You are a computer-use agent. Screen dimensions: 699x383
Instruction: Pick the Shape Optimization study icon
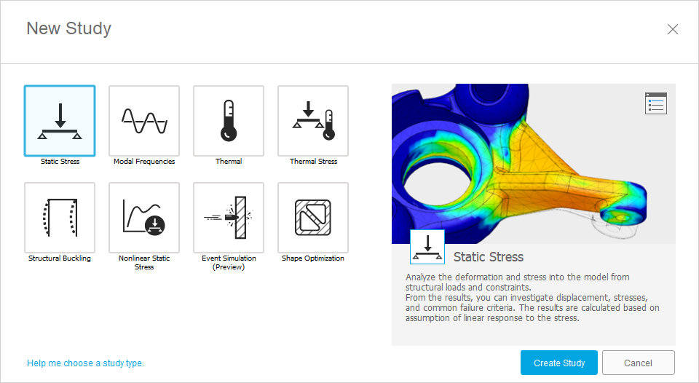313,218
